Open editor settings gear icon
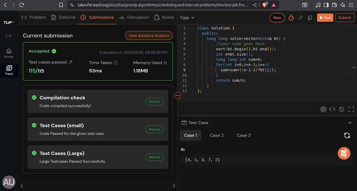This screenshot has width=357, height=191. pyautogui.click(x=323, y=109)
